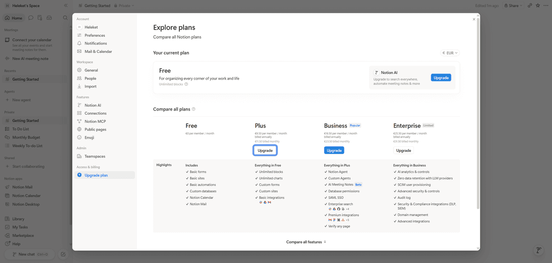The width and height of the screenshot is (552, 263).
Task: Open Import settings
Action: coord(105,86)
